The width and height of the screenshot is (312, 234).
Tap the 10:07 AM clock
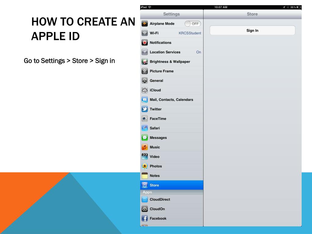pos(221,7)
